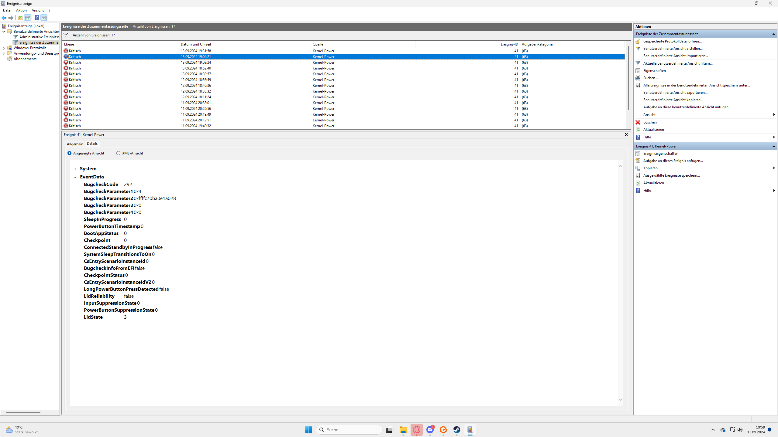Click the save all events disk icon
The height and width of the screenshot is (437, 778).
638,85
